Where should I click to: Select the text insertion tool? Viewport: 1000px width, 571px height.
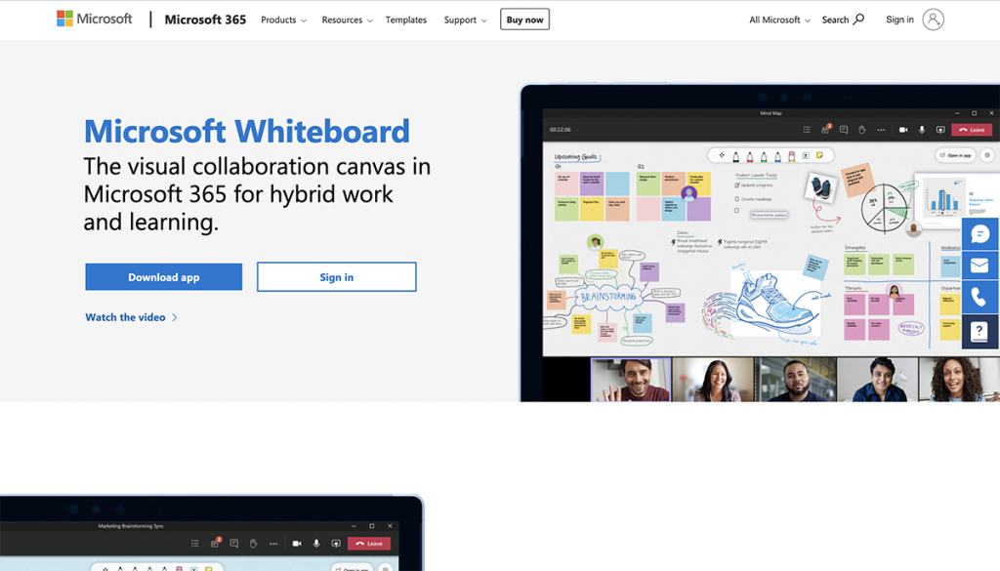click(806, 155)
